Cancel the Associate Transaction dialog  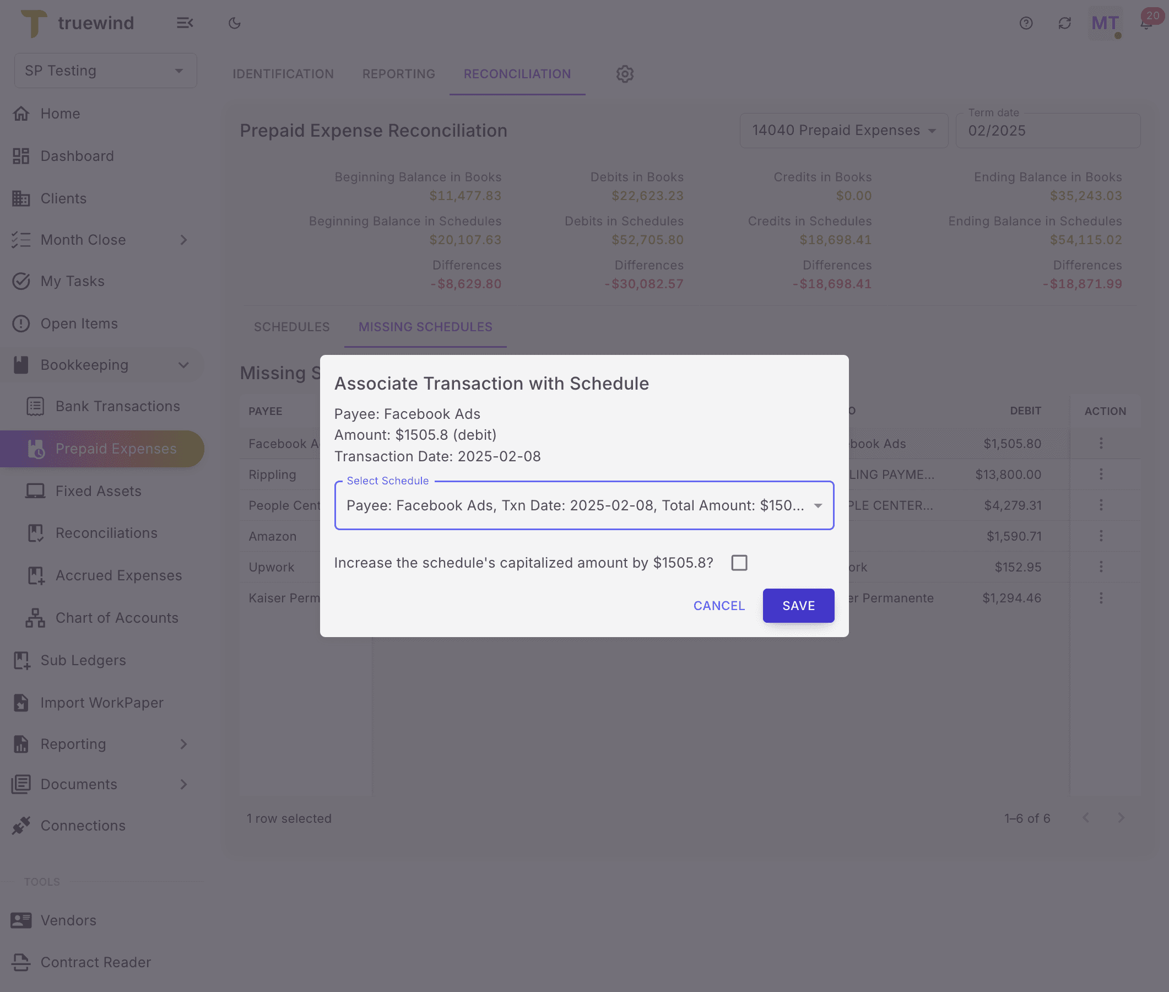[719, 606]
